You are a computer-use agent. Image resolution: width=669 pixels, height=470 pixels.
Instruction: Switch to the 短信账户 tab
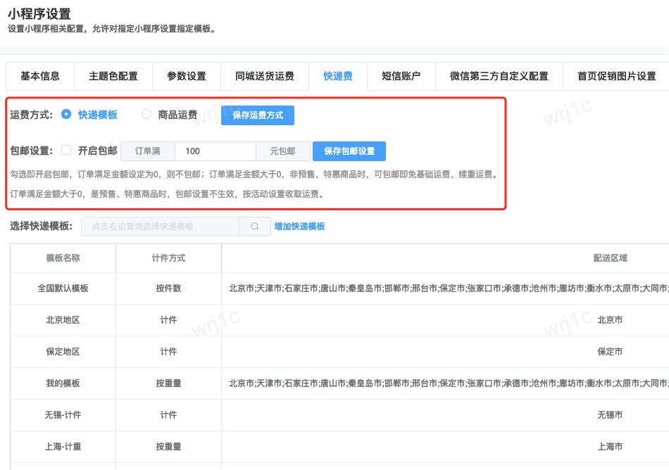tap(401, 77)
